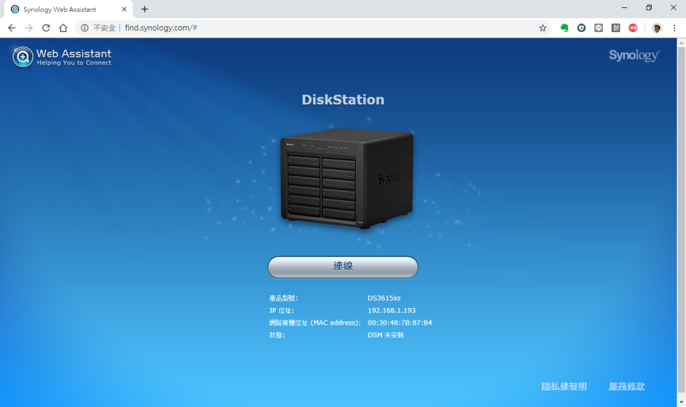
Task: Click the 連線 connect button
Action: [x=343, y=266]
